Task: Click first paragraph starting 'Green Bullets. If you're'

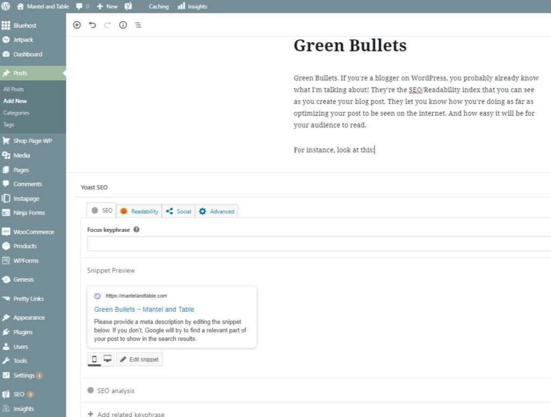Action: (416, 102)
